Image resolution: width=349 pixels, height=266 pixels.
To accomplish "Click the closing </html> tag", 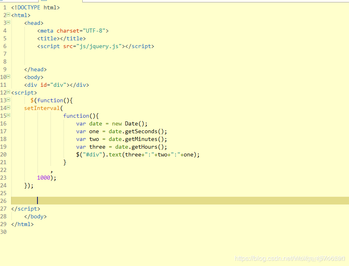I will pyautogui.click(x=22, y=224).
